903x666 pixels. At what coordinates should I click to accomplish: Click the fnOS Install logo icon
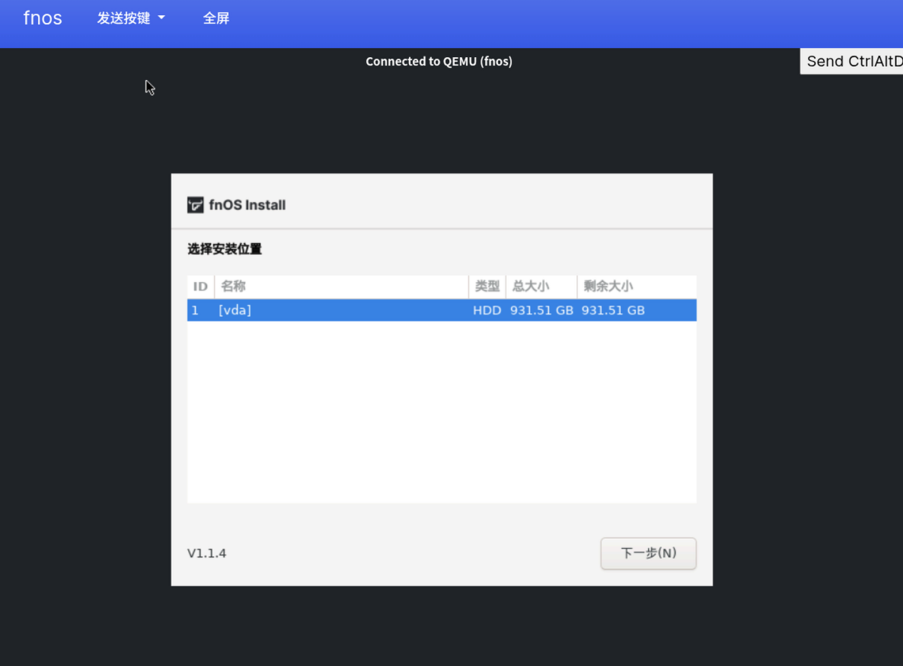195,205
